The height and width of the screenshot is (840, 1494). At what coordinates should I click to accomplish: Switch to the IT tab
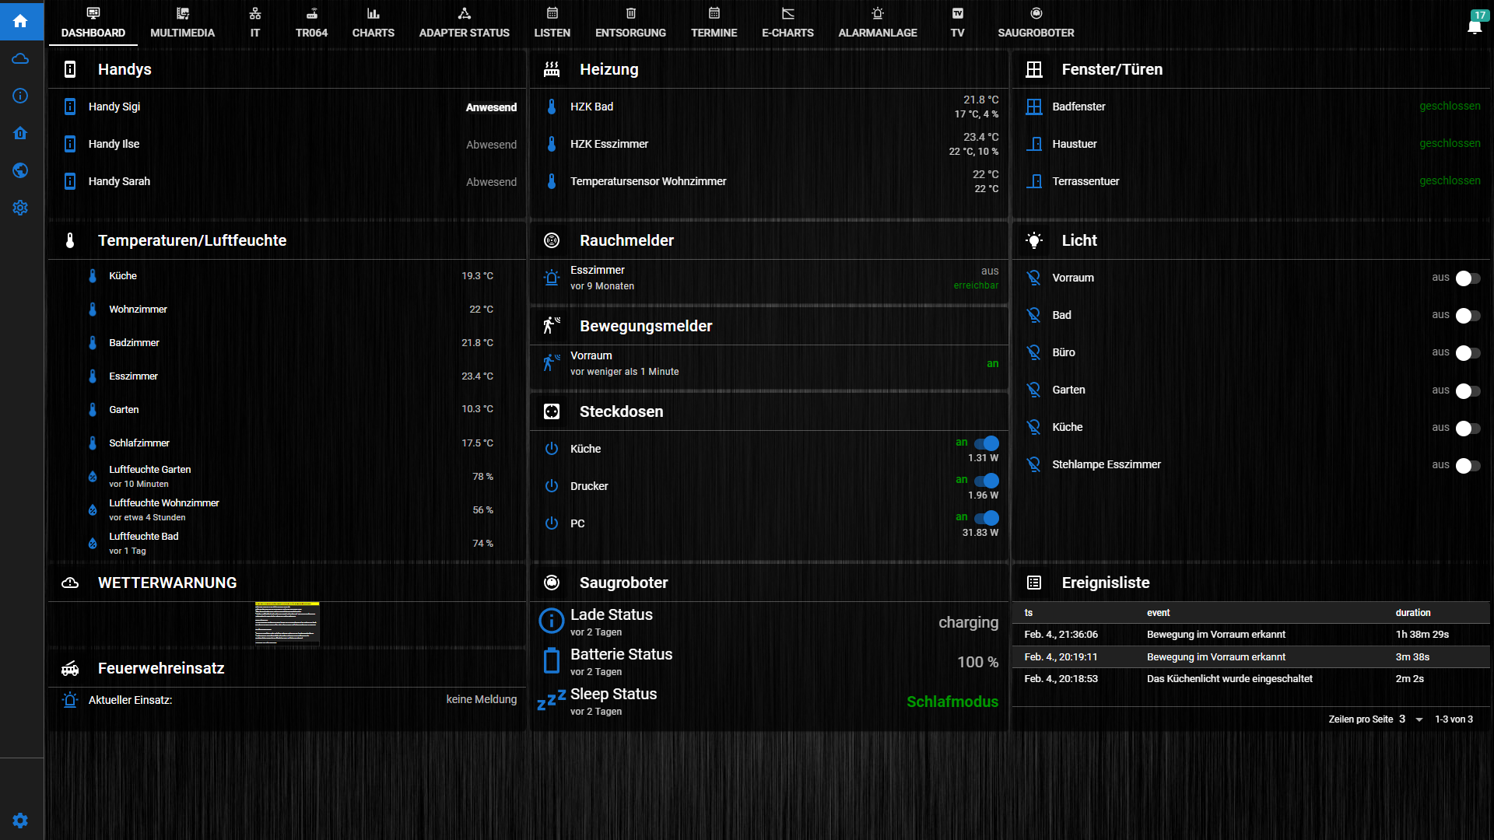255,23
